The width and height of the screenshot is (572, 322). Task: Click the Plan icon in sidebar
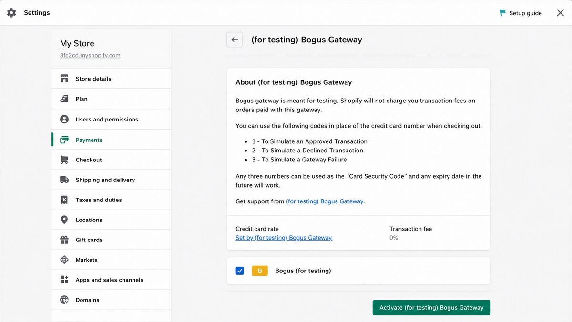(x=64, y=99)
